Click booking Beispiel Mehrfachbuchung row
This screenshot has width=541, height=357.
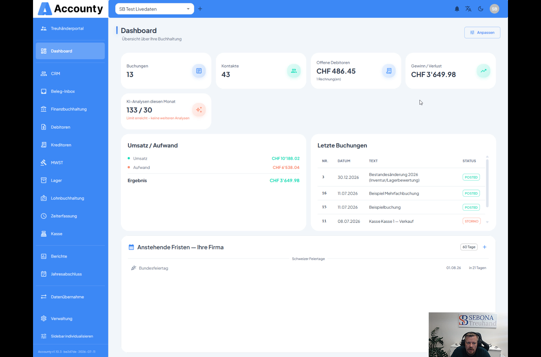click(401, 193)
